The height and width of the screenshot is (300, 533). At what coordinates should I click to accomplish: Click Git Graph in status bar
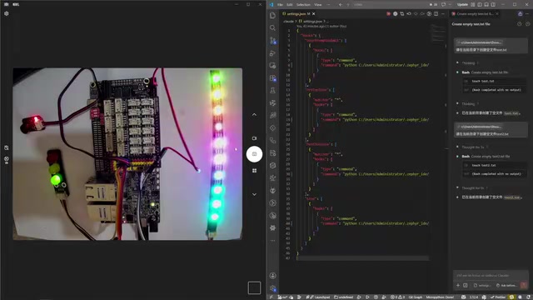[416, 297]
